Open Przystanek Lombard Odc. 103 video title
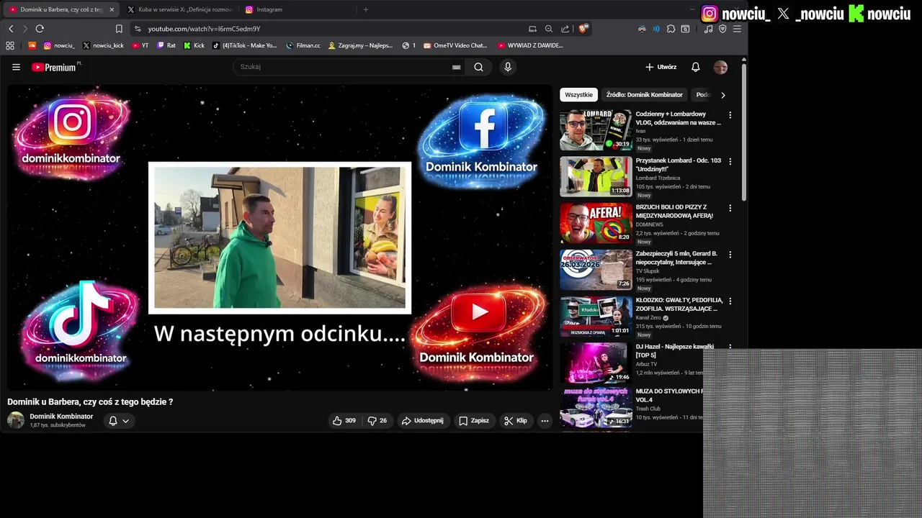 [x=678, y=165]
